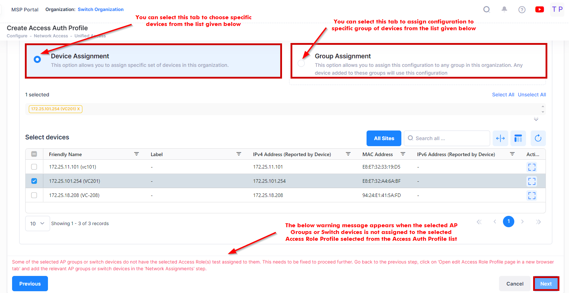Click the fit columns width icon
569x293 pixels.
pyautogui.click(x=500, y=138)
